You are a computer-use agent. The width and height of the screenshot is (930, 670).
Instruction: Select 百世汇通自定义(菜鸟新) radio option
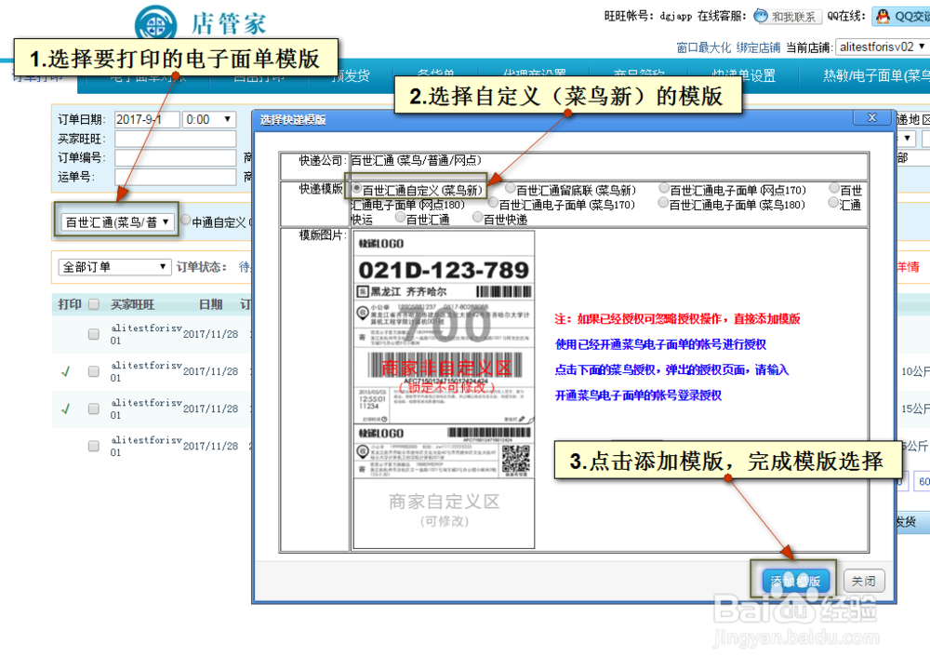pos(356,188)
